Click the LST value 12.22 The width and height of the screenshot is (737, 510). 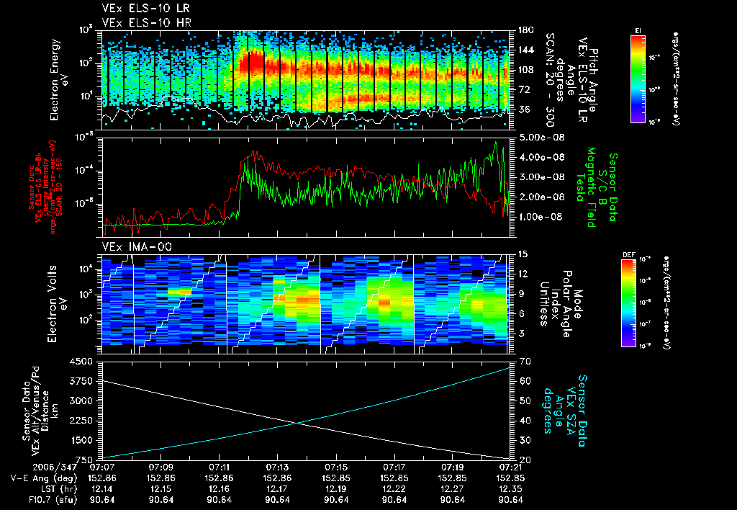click(x=394, y=489)
